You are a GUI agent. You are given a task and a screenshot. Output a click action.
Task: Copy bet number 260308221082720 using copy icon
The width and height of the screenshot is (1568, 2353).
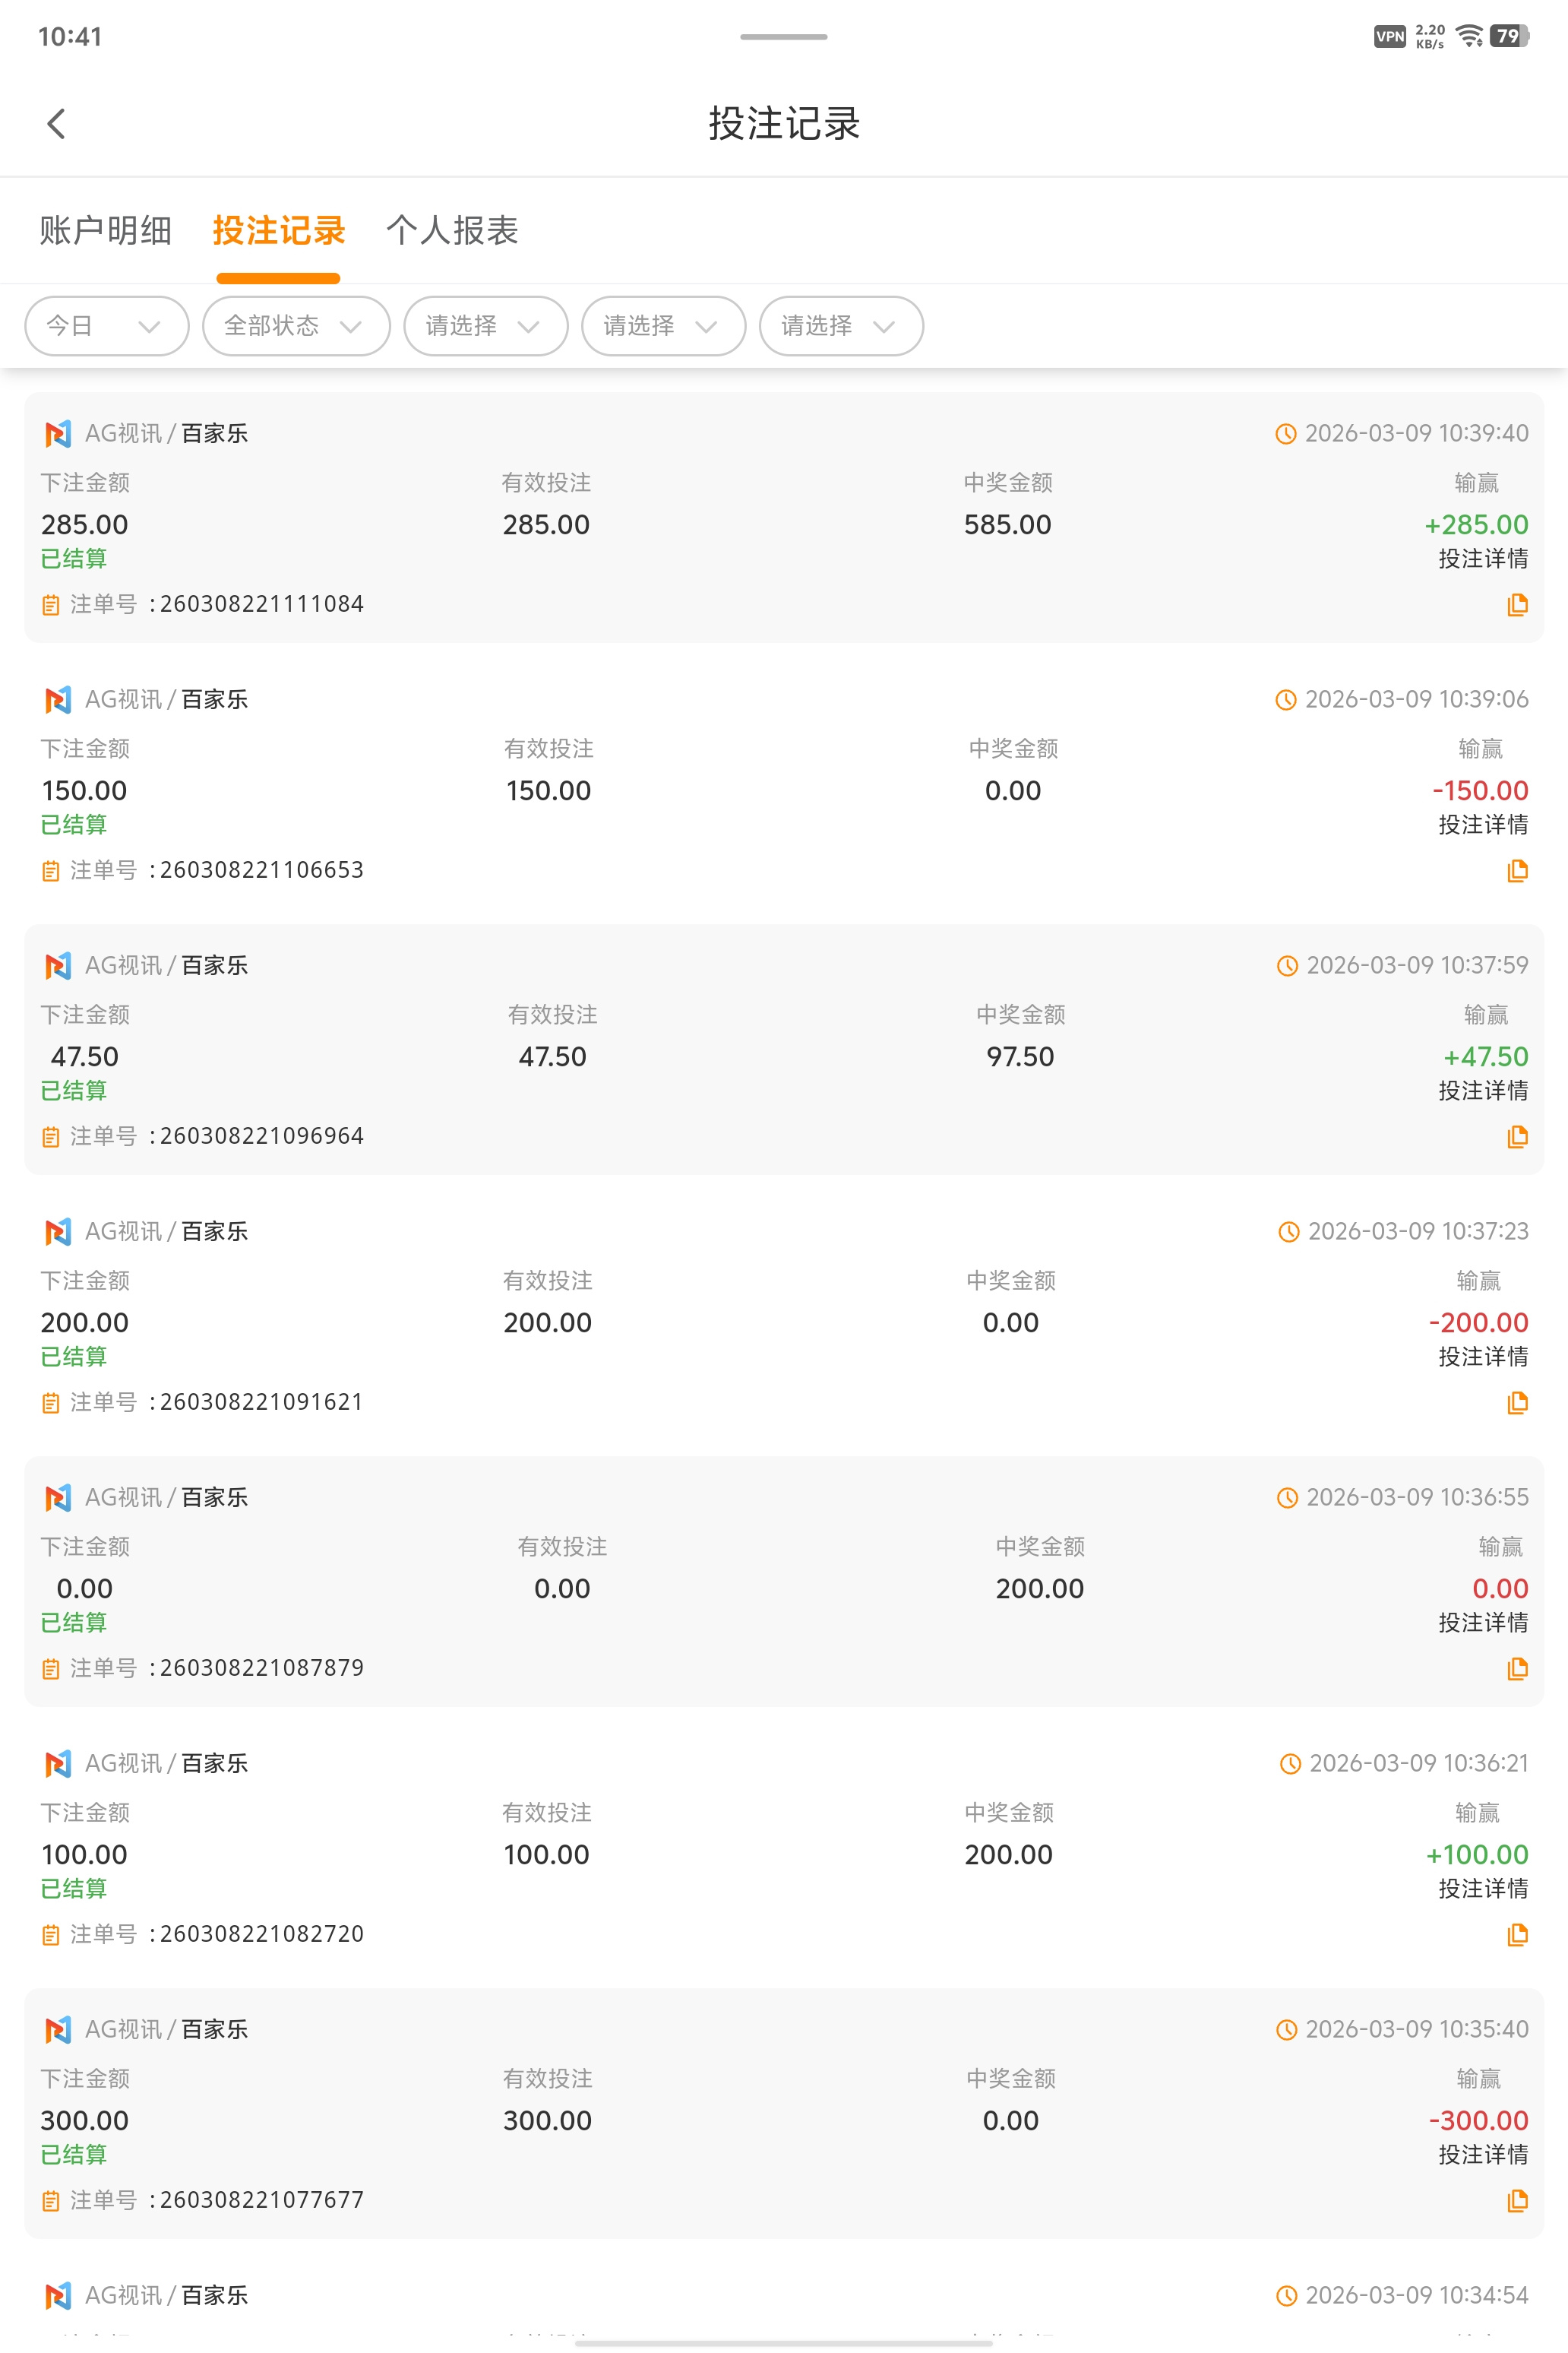(x=1517, y=1935)
